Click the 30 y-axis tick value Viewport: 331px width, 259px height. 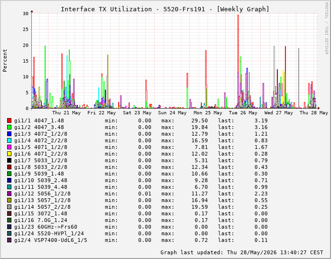point(26,14)
